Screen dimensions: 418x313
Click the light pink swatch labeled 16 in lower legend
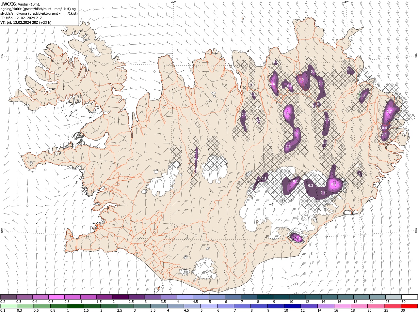click(342, 306)
